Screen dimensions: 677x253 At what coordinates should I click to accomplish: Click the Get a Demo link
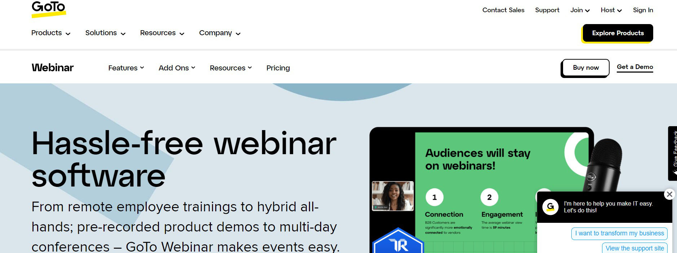[x=635, y=67]
